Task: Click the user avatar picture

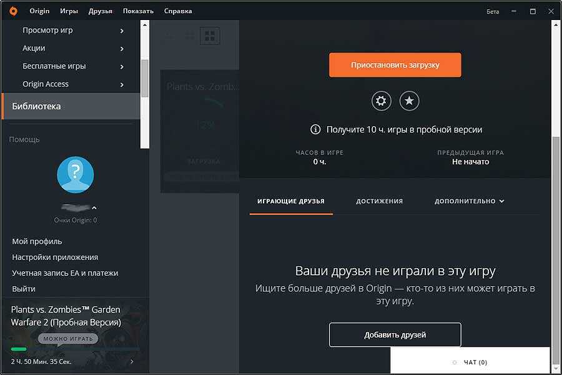Action: tap(76, 175)
